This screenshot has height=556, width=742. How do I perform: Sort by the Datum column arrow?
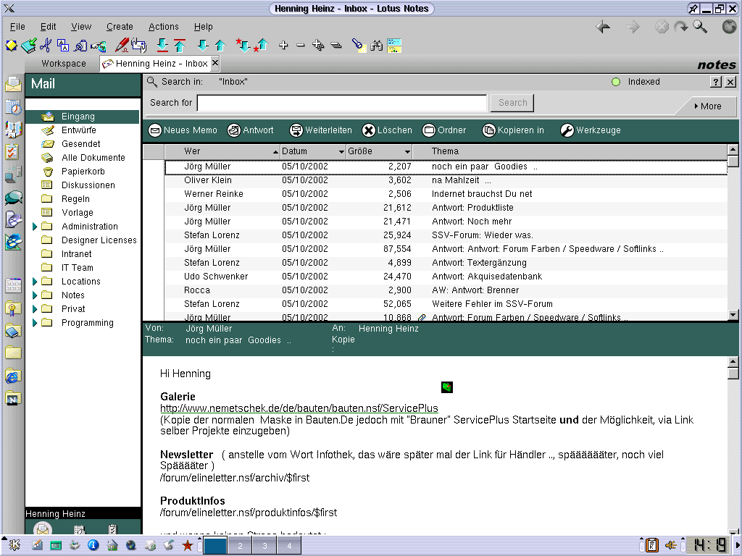[x=341, y=152]
